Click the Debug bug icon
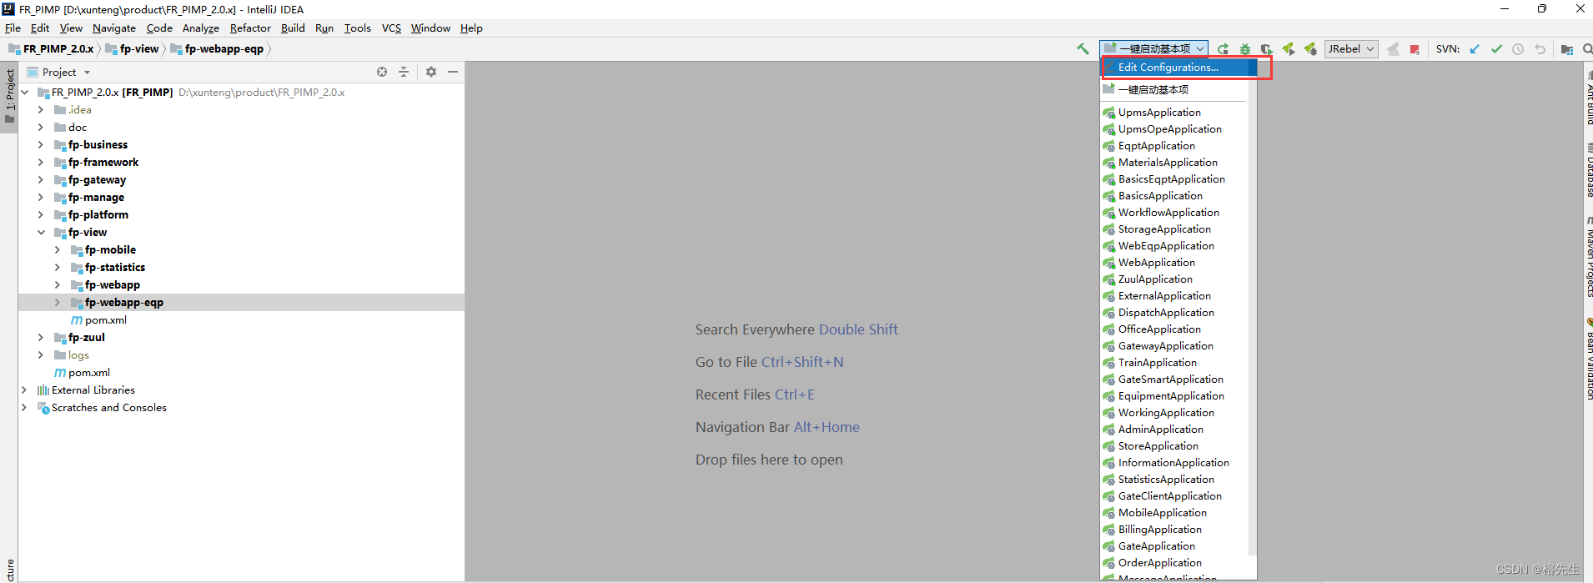1593x583 pixels. pyautogui.click(x=1245, y=49)
